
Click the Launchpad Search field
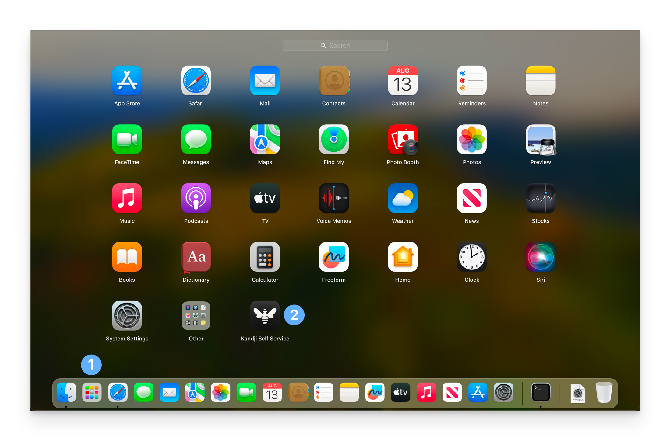pos(335,46)
